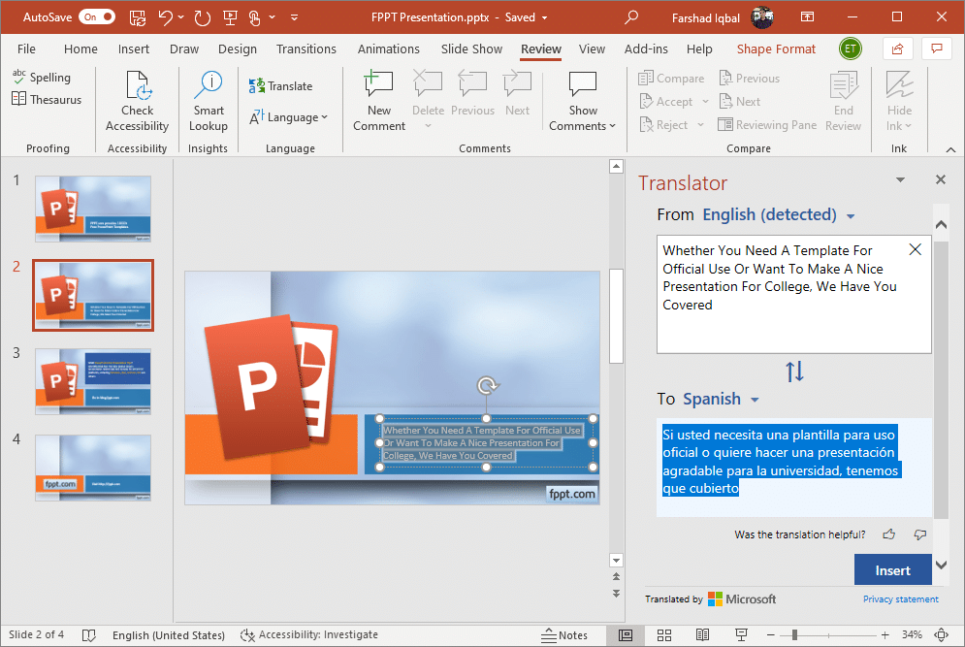Image resolution: width=965 pixels, height=647 pixels.
Task: Click the thumbs up feedback icon
Action: click(x=888, y=534)
